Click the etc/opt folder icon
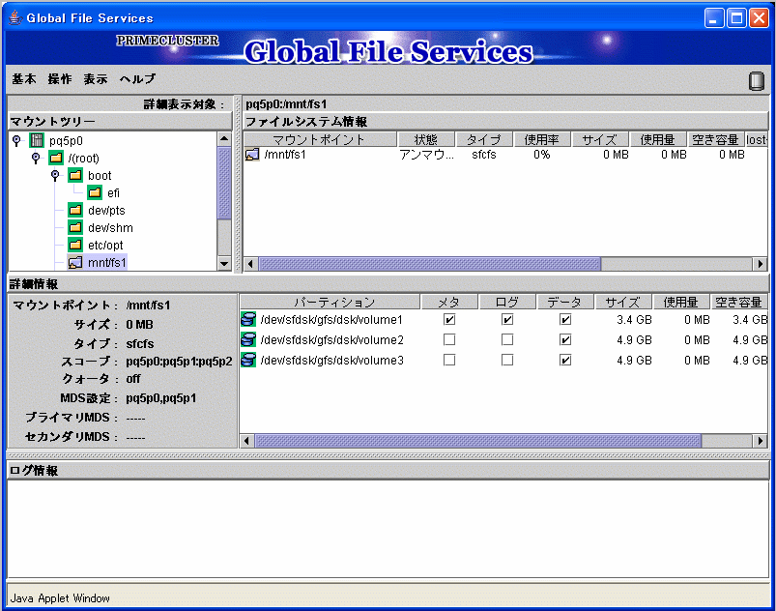This screenshot has width=776, height=611. [75, 245]
